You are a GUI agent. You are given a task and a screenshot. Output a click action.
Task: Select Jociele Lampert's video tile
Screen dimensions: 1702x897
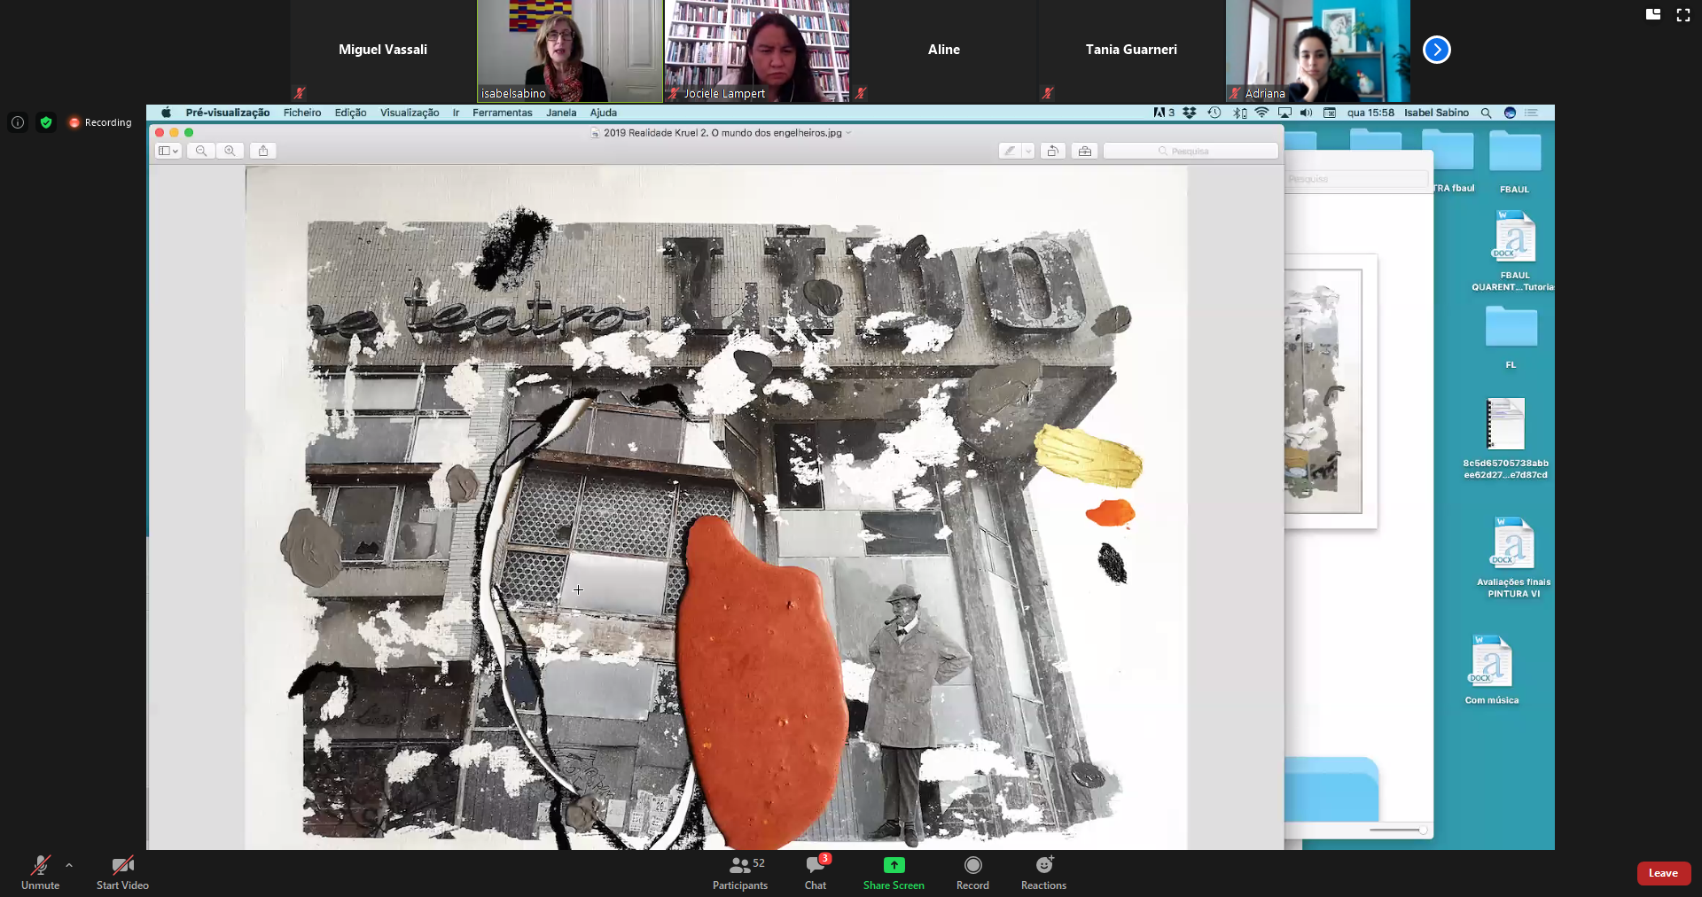[757, 51]
